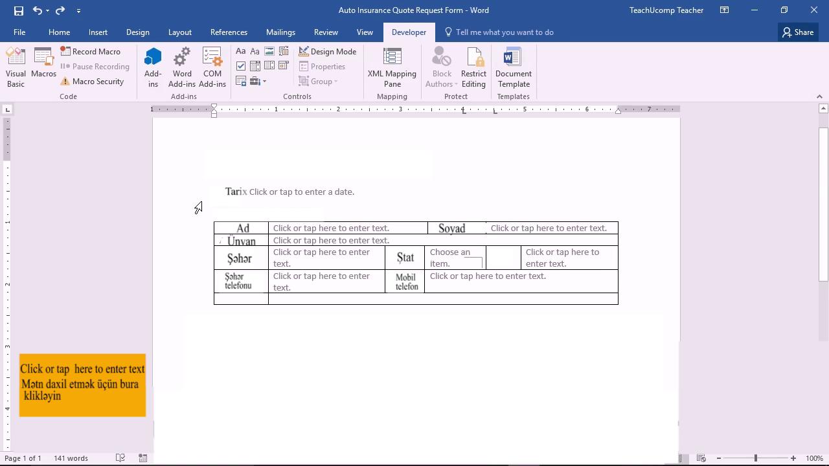
Task: Click the Tarix date entry field
Action: coord(301,192)
